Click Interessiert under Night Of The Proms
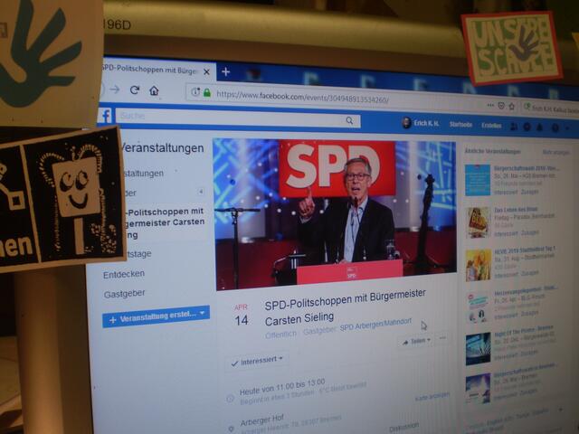 pyautogui.click(x=506, y=357)
